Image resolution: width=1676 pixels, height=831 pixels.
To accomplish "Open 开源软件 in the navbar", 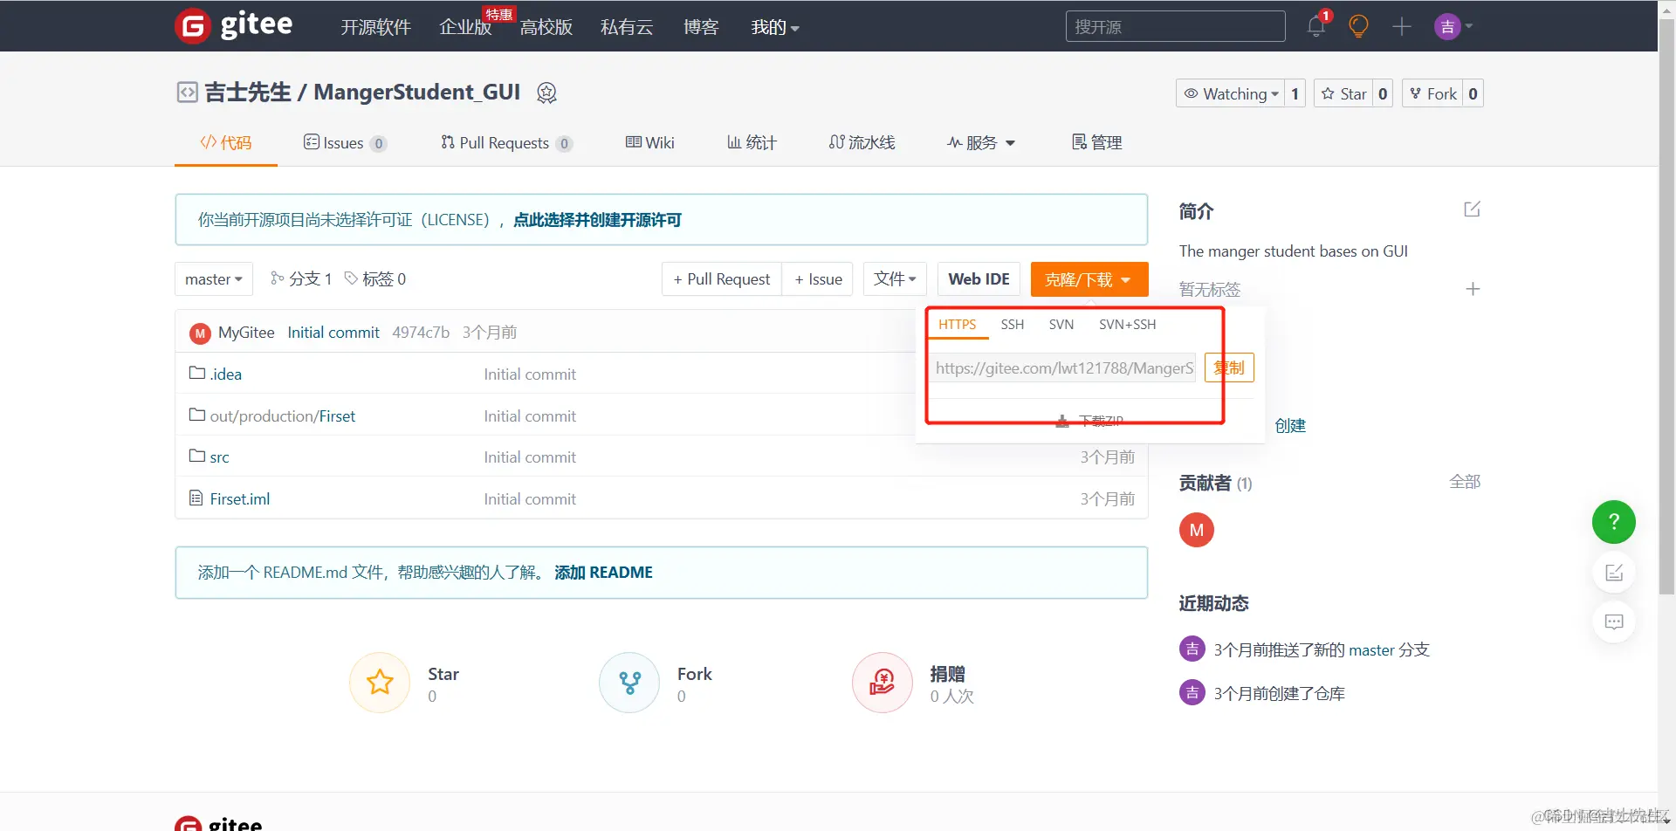I will (x=375, y=27).
